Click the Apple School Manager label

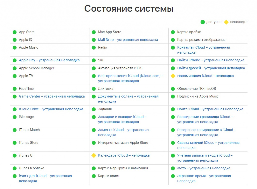(x=37, y=68)
